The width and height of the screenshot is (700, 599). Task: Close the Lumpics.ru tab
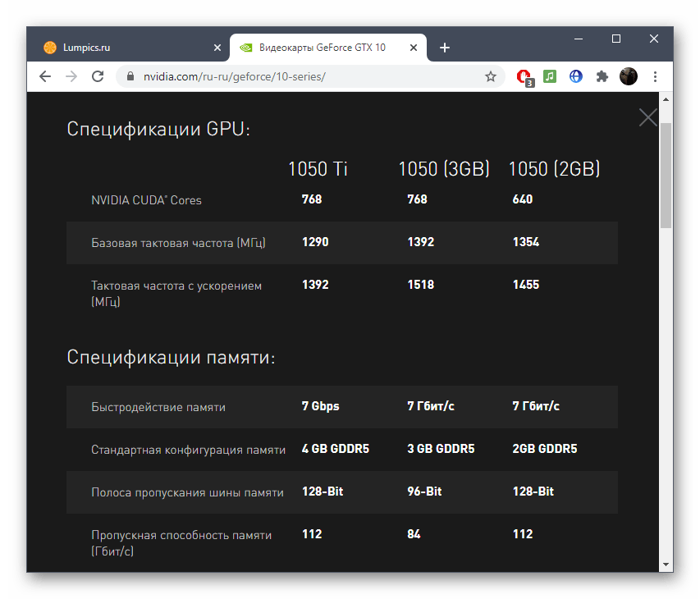(217, 48)
